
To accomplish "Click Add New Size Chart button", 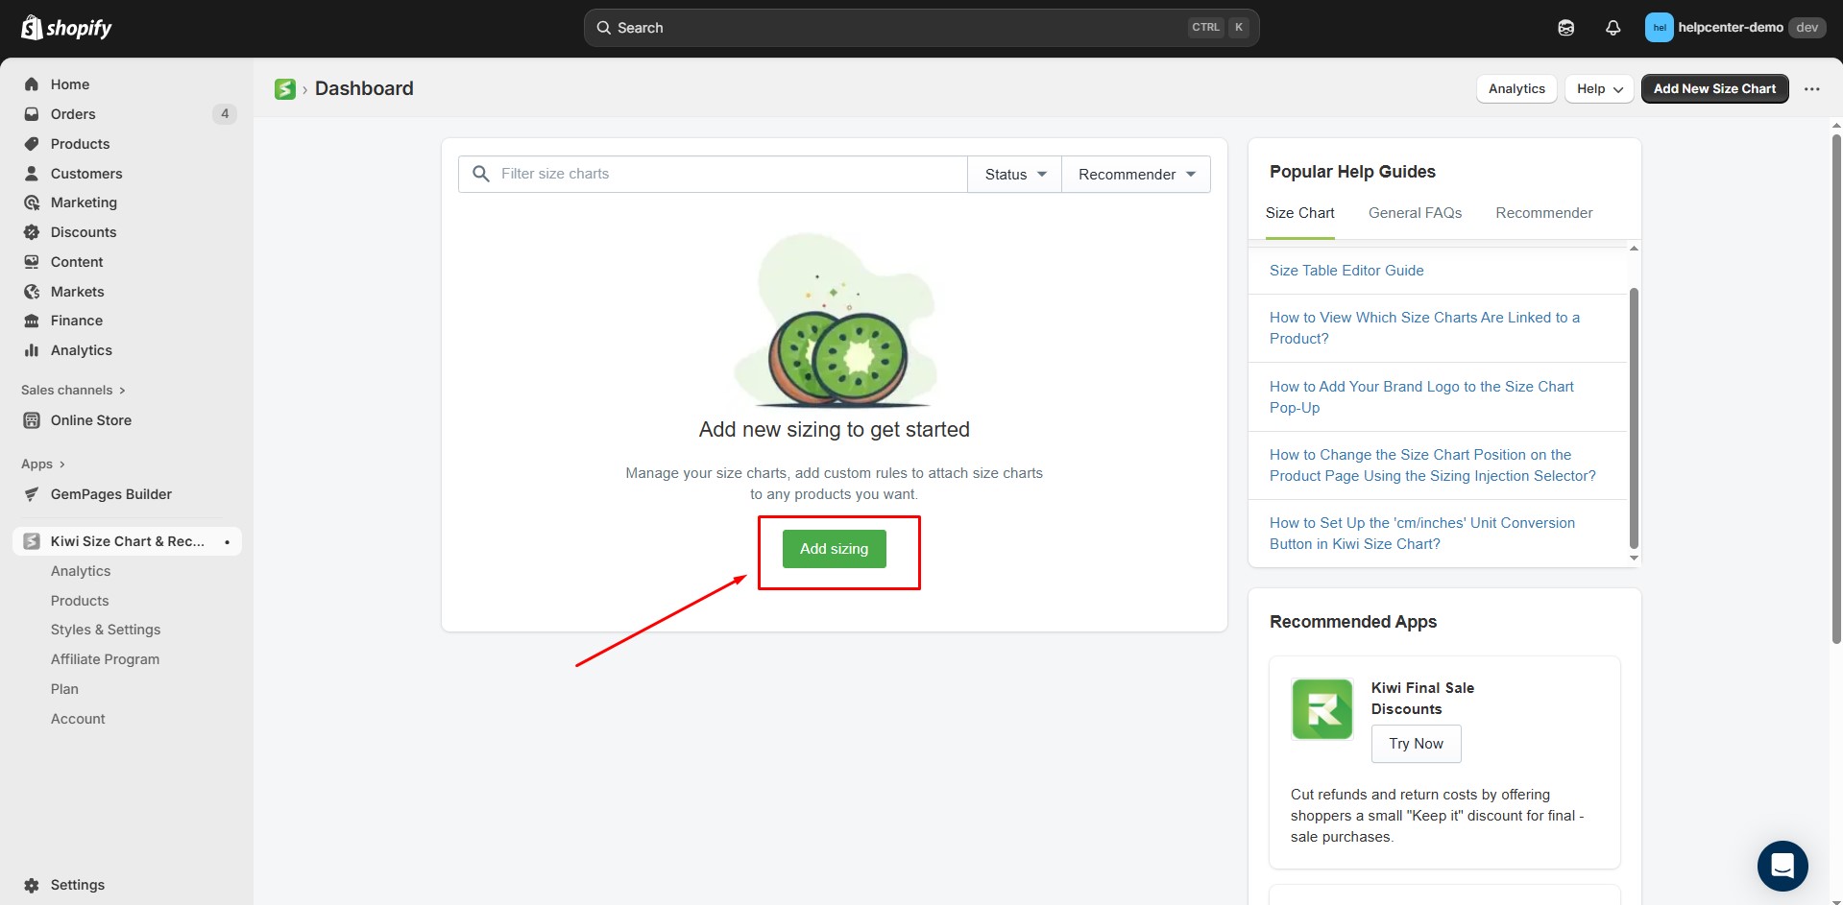I will [x=1714, y=89].
